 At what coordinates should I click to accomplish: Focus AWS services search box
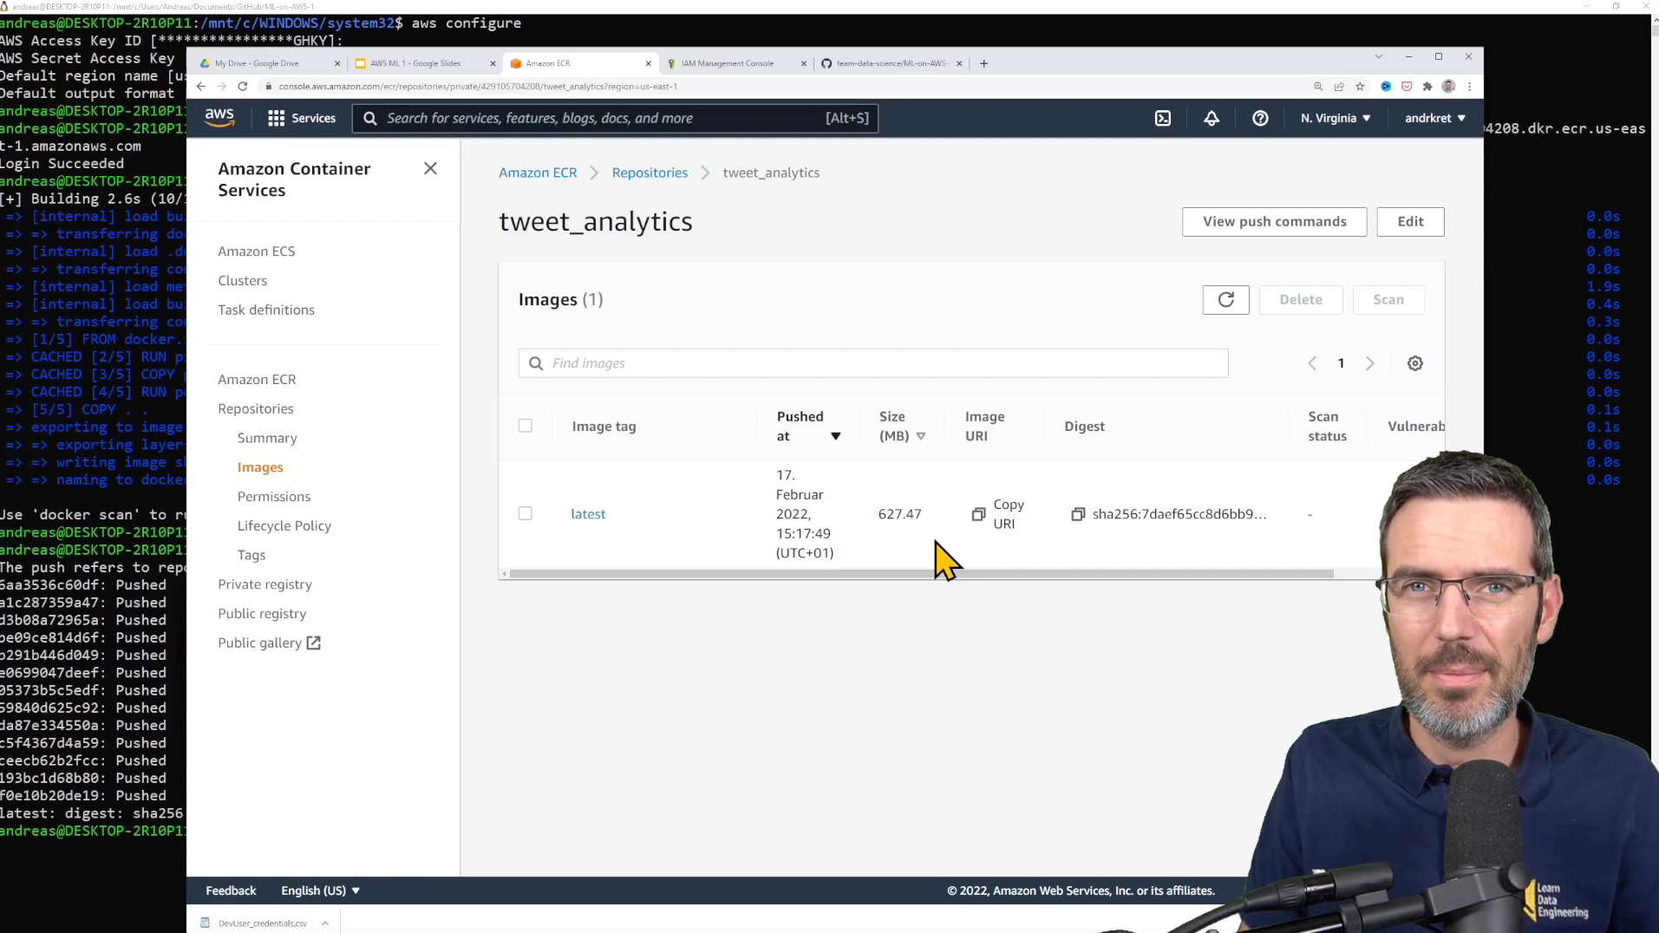click(615, 118)
